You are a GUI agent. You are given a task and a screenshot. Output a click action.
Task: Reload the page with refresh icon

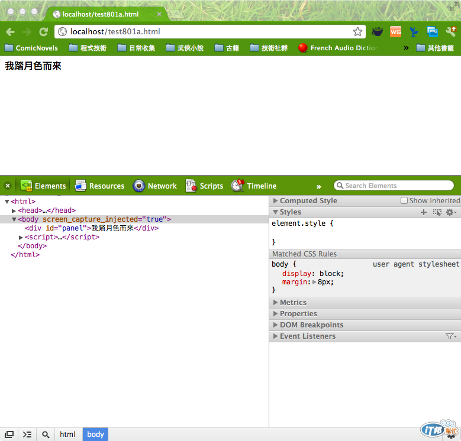click(x=44, y=32)
